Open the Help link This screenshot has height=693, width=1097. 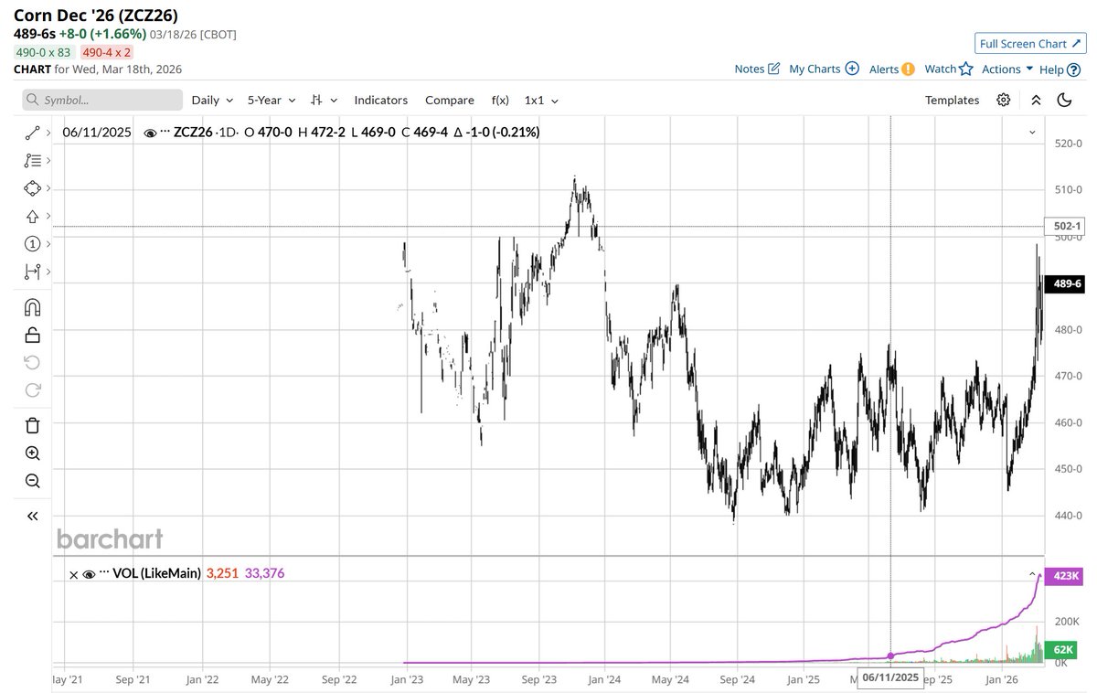pos(1051,69)
